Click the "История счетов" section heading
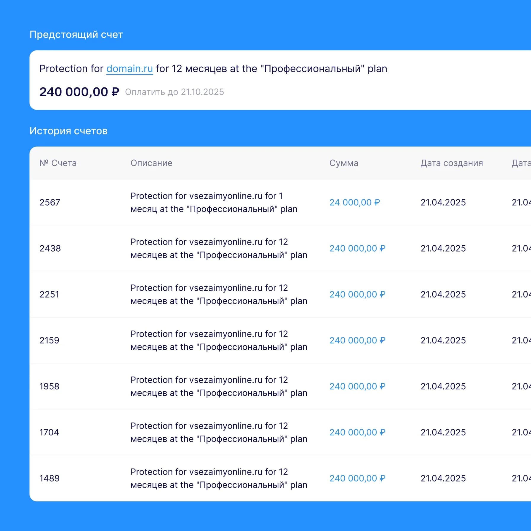Screen dimensions: 531x531 tap(68, 131)
